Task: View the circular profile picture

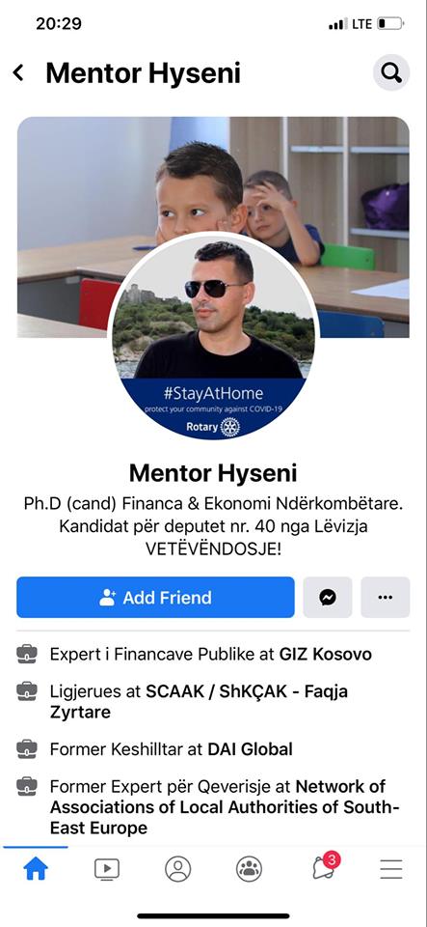Action: coord(214,337)
